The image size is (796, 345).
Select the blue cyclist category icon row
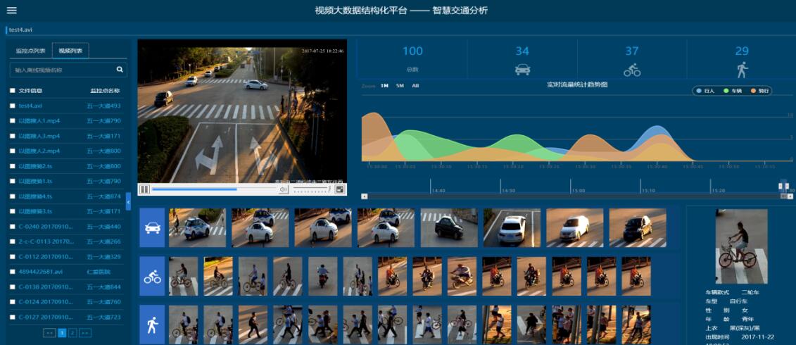point(152,277)
